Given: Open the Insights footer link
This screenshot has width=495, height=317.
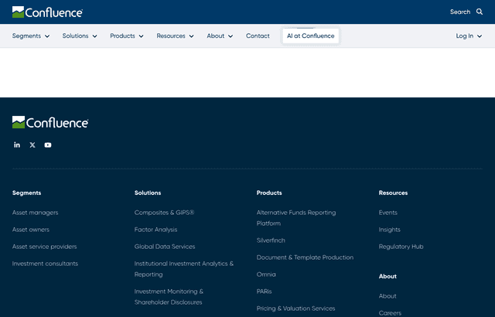Looking at the screenshot, I should (389, 230).
